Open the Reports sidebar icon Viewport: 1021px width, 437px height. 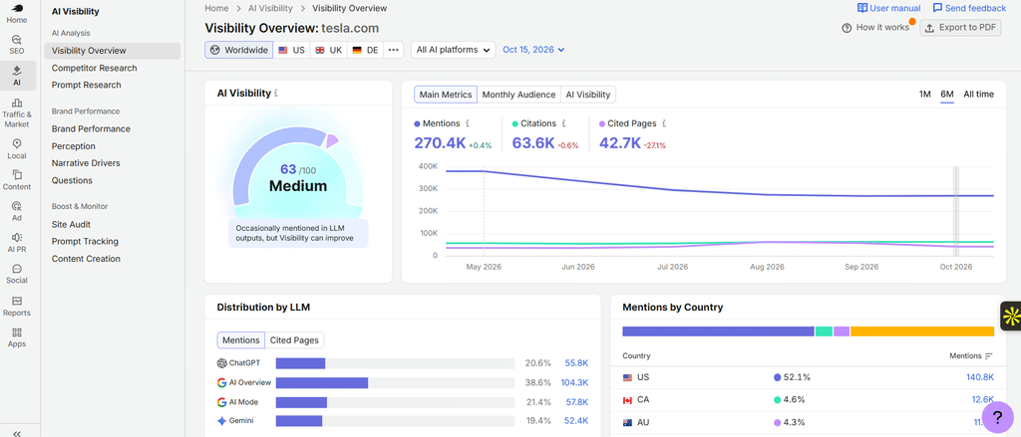tap(17, 306)
